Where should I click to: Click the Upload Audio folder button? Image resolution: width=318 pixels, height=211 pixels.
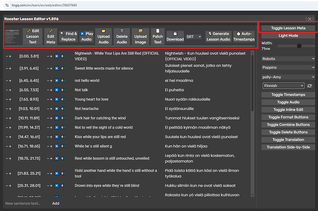[103, 36]
